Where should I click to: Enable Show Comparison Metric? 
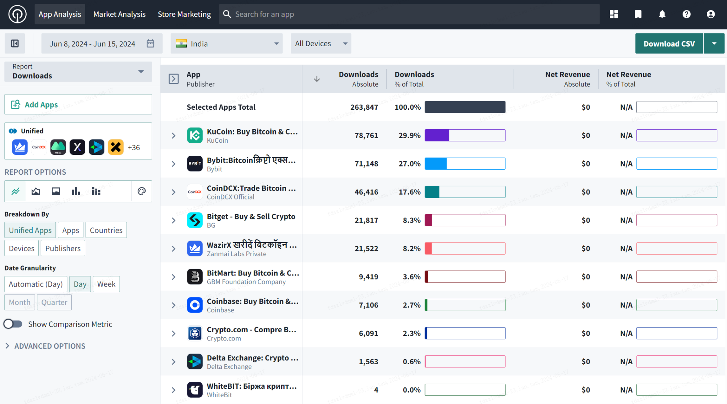[x=13, y=324]
